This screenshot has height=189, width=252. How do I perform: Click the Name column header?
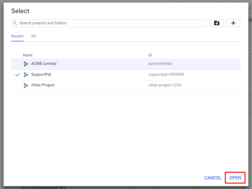[28, 55]
